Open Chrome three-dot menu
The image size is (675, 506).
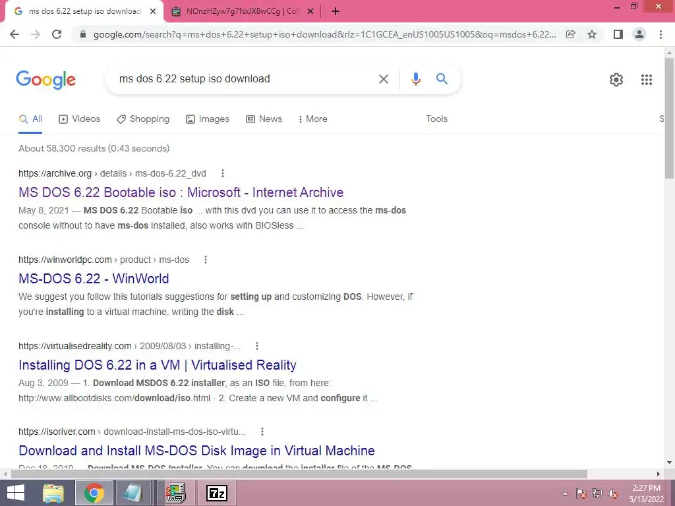[660, 34]
